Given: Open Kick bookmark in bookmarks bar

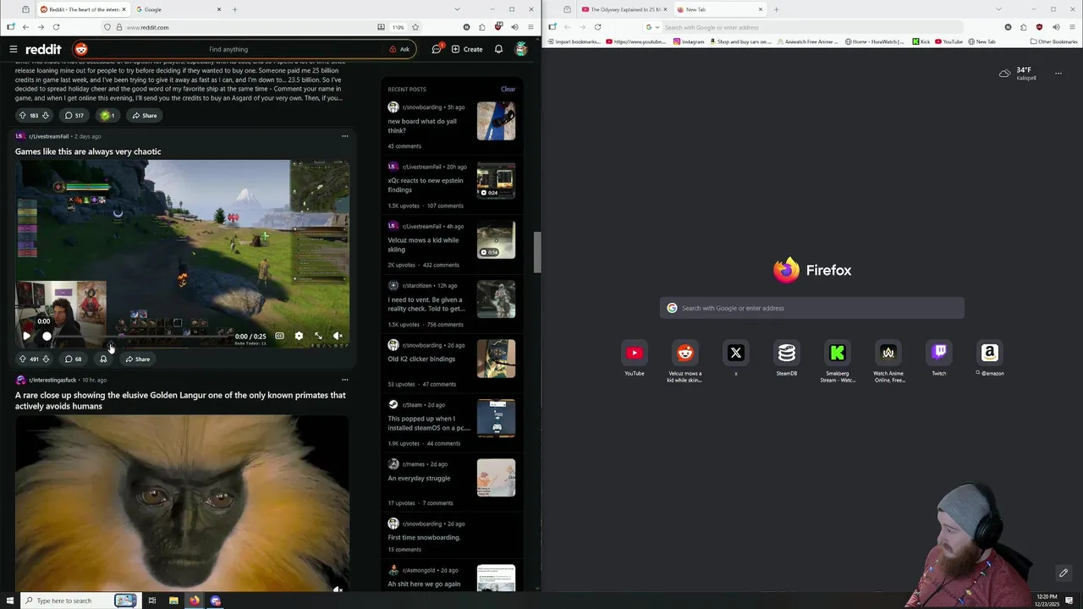Looking at the screenshot, I should 921,41.
